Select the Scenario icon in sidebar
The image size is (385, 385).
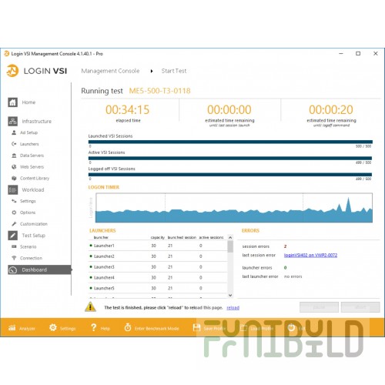click(14, 246)
